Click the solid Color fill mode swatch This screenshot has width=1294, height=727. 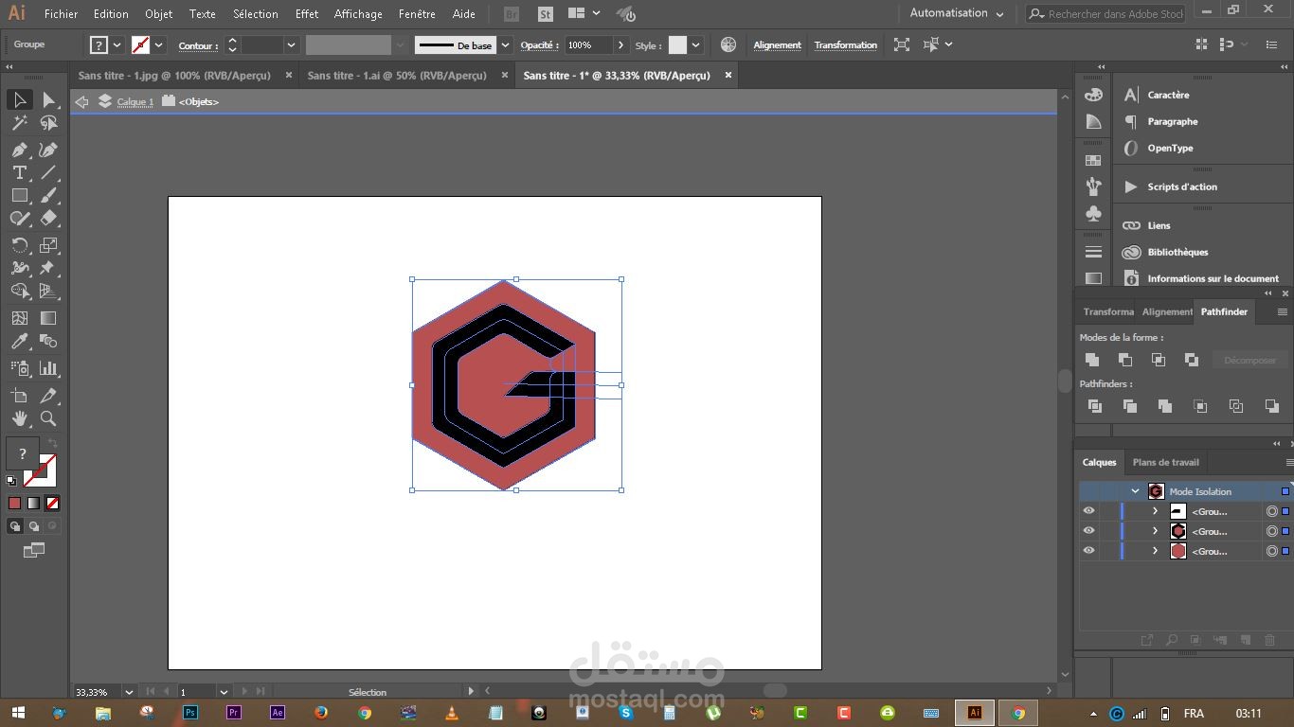click(x=14, y=504)
